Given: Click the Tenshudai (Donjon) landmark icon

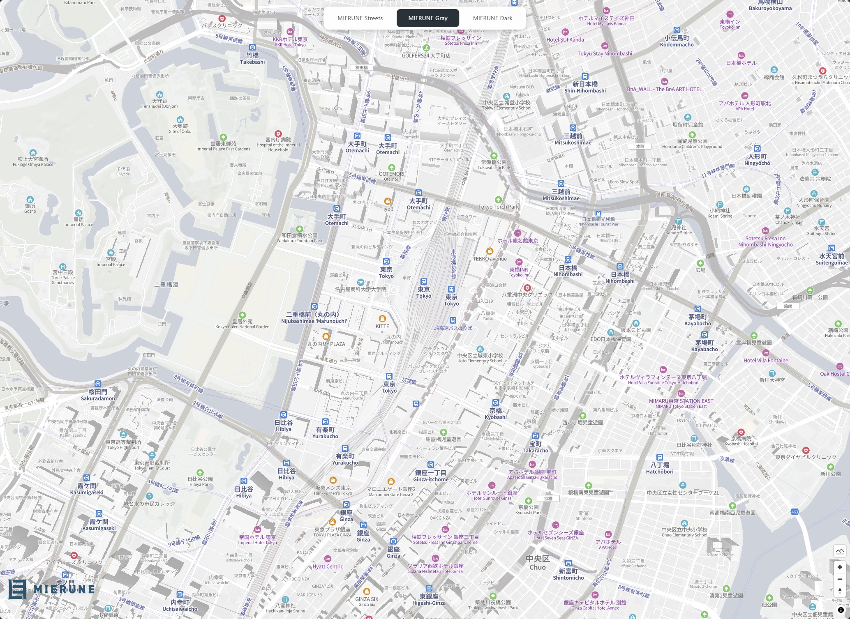Looking at the screenshot, I should [x=159, y=94].
